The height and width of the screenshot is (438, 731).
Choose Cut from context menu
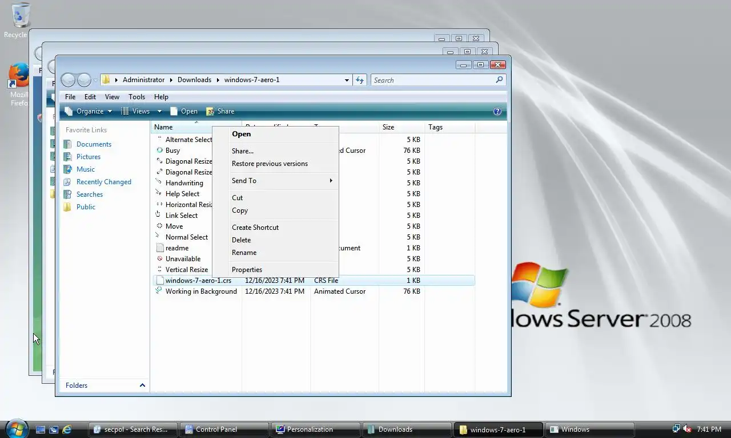tap(276, 198)
